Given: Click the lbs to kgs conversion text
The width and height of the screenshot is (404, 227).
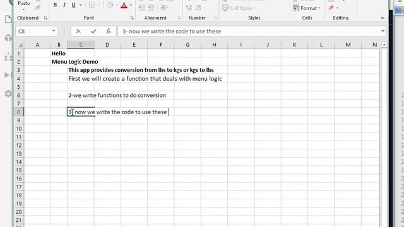Looking at the screenshot, I should [141, 70].
